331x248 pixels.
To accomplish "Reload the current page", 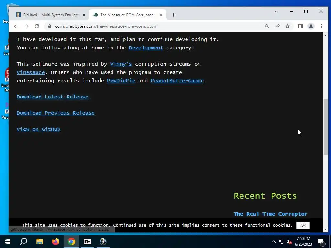I will (x=37, y=26).
